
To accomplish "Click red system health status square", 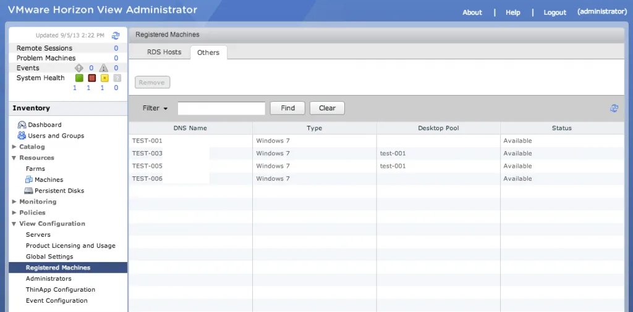I will click(x=91, y=78).
